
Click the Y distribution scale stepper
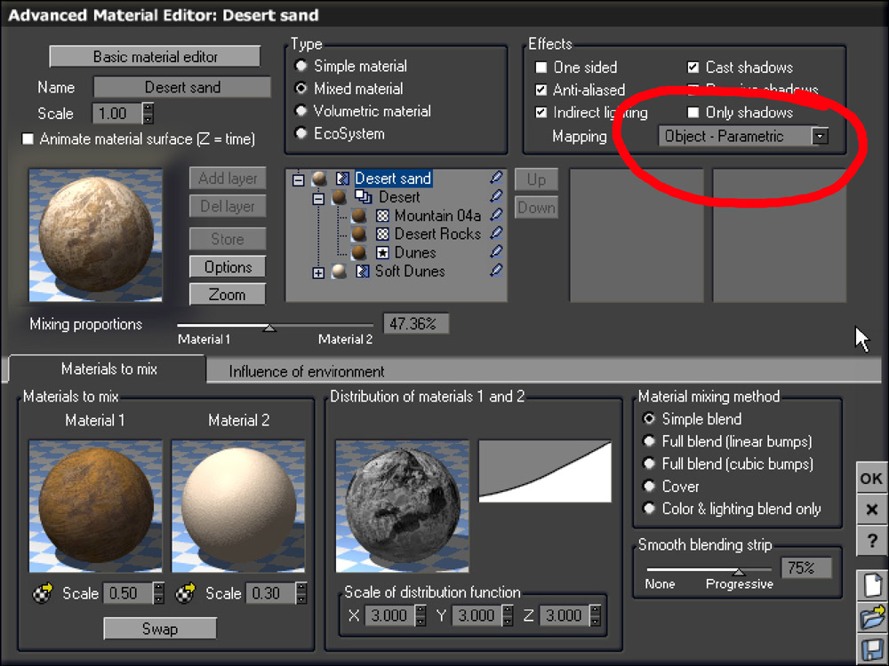[x=508, y=615]
